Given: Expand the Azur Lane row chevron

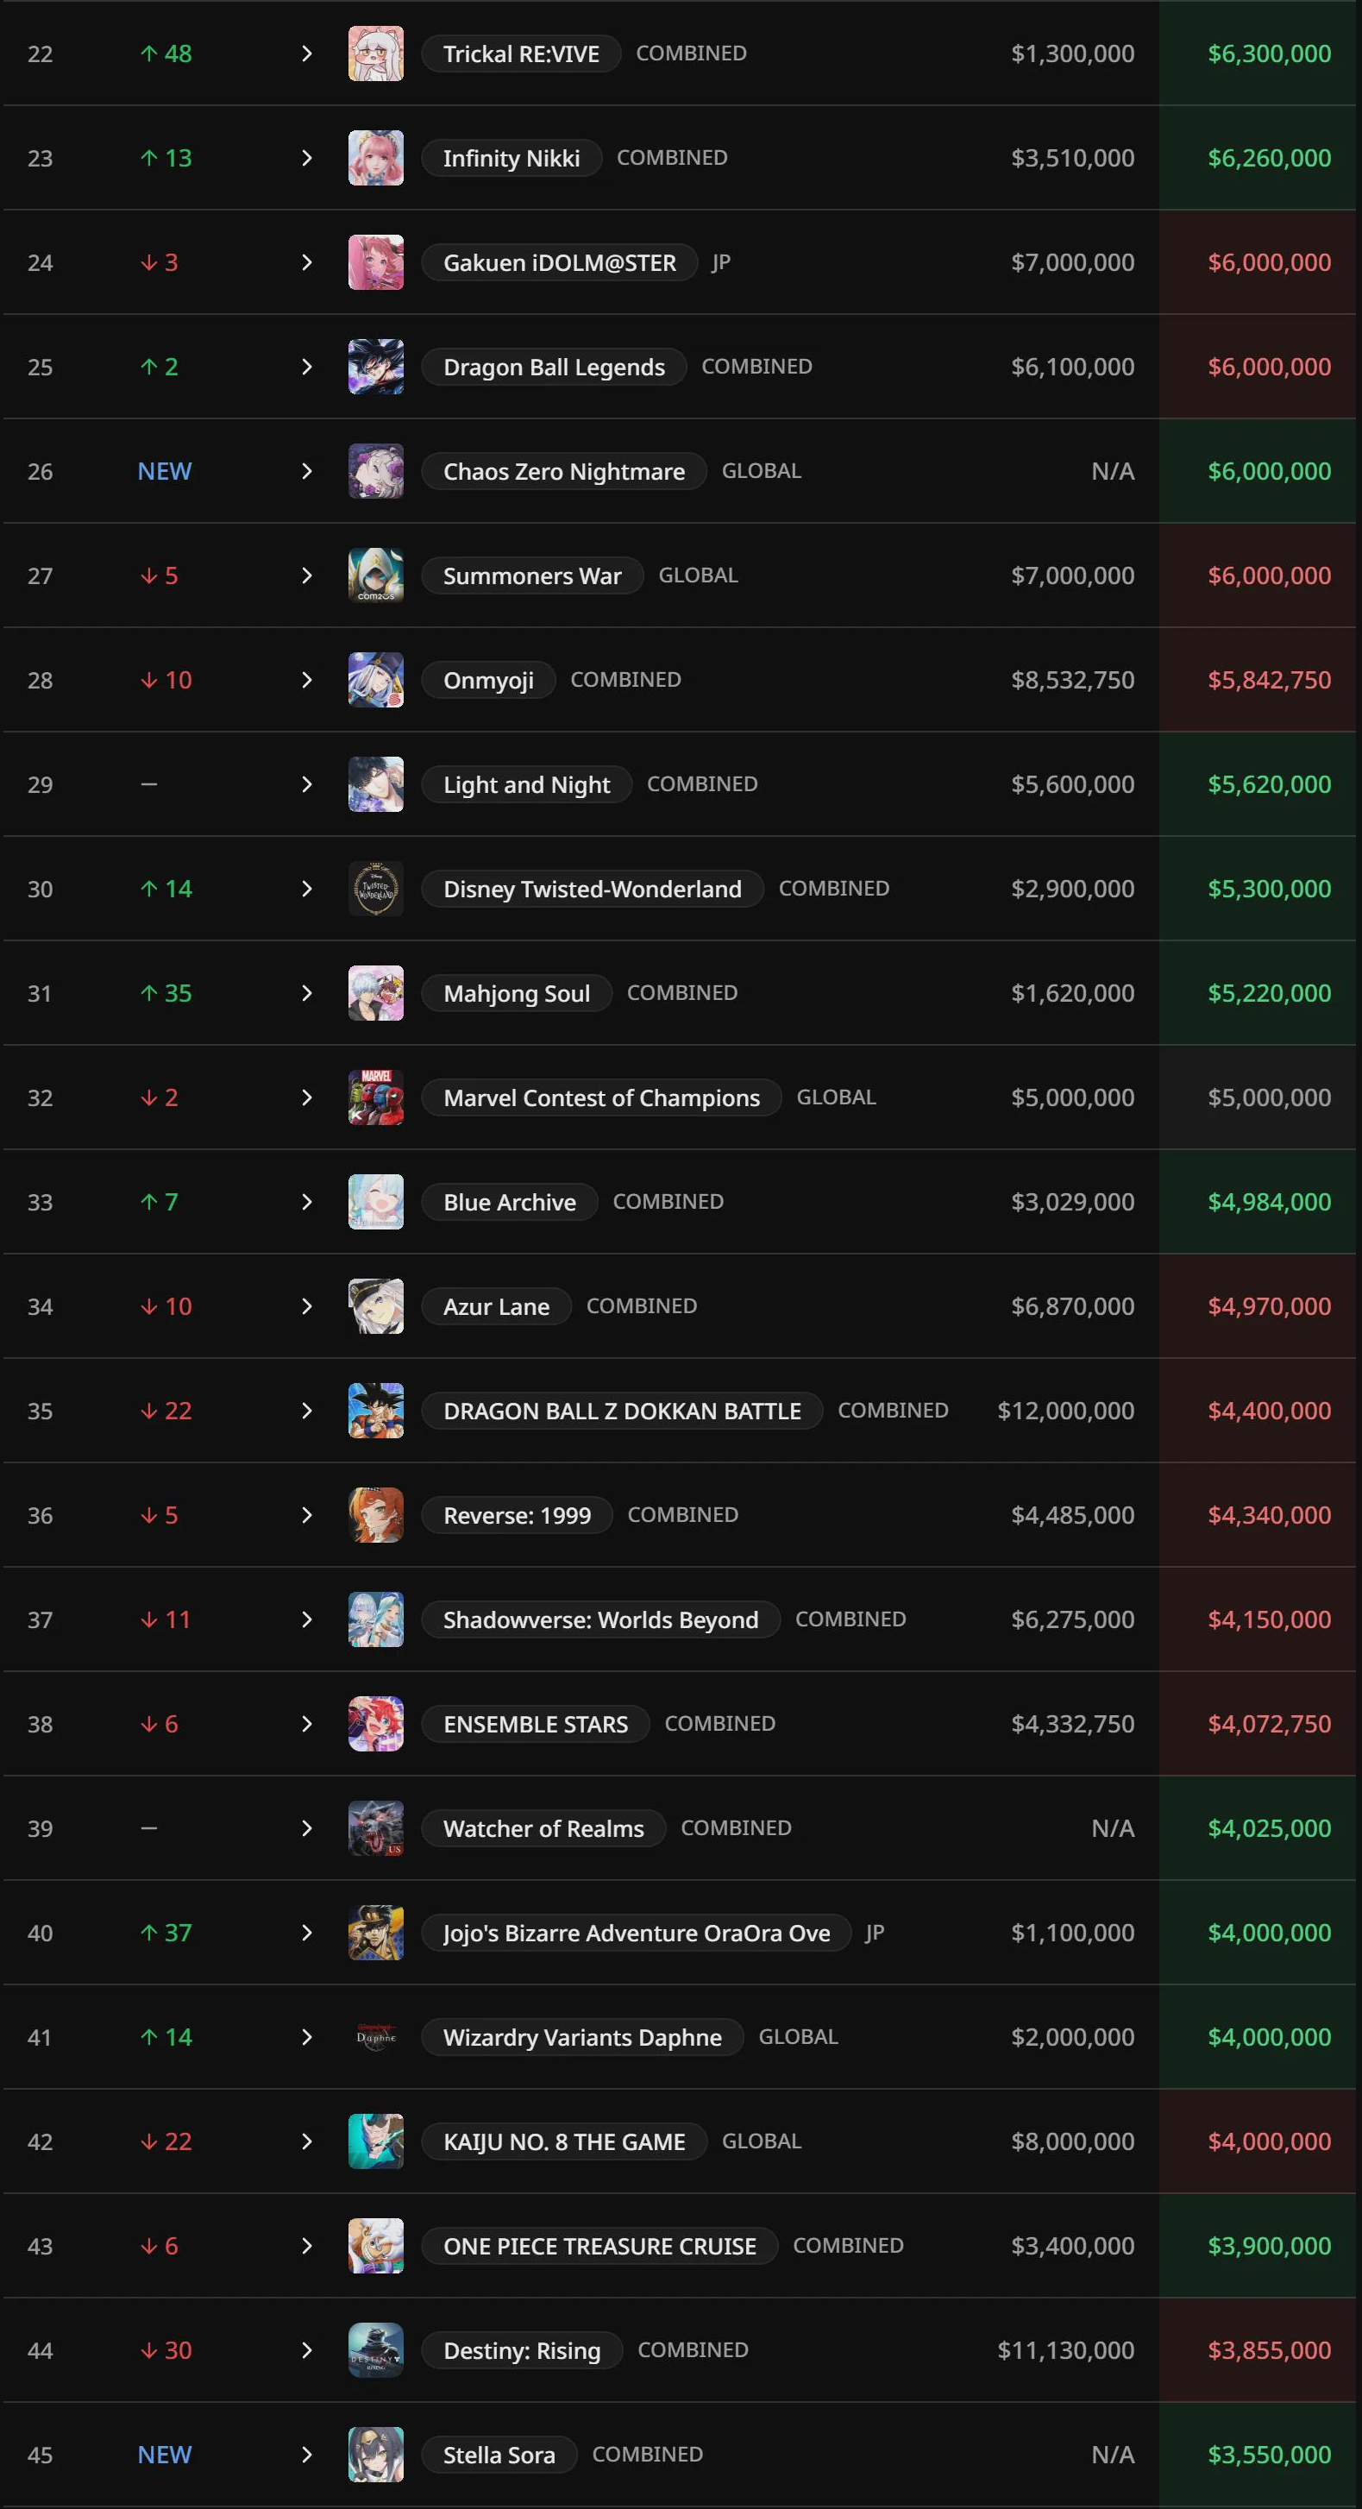Looking at the screenshot, I should coord(307,1306).
